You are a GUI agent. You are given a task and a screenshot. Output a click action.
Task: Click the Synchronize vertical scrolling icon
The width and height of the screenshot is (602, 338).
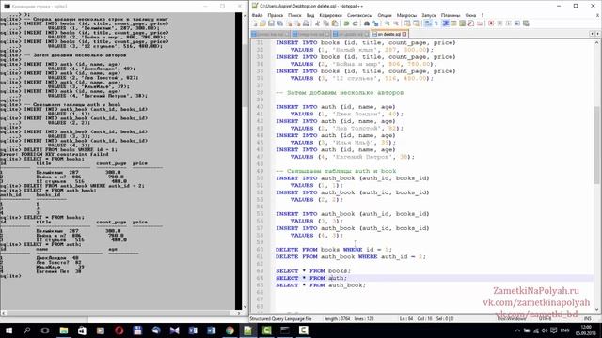(407, 23)
